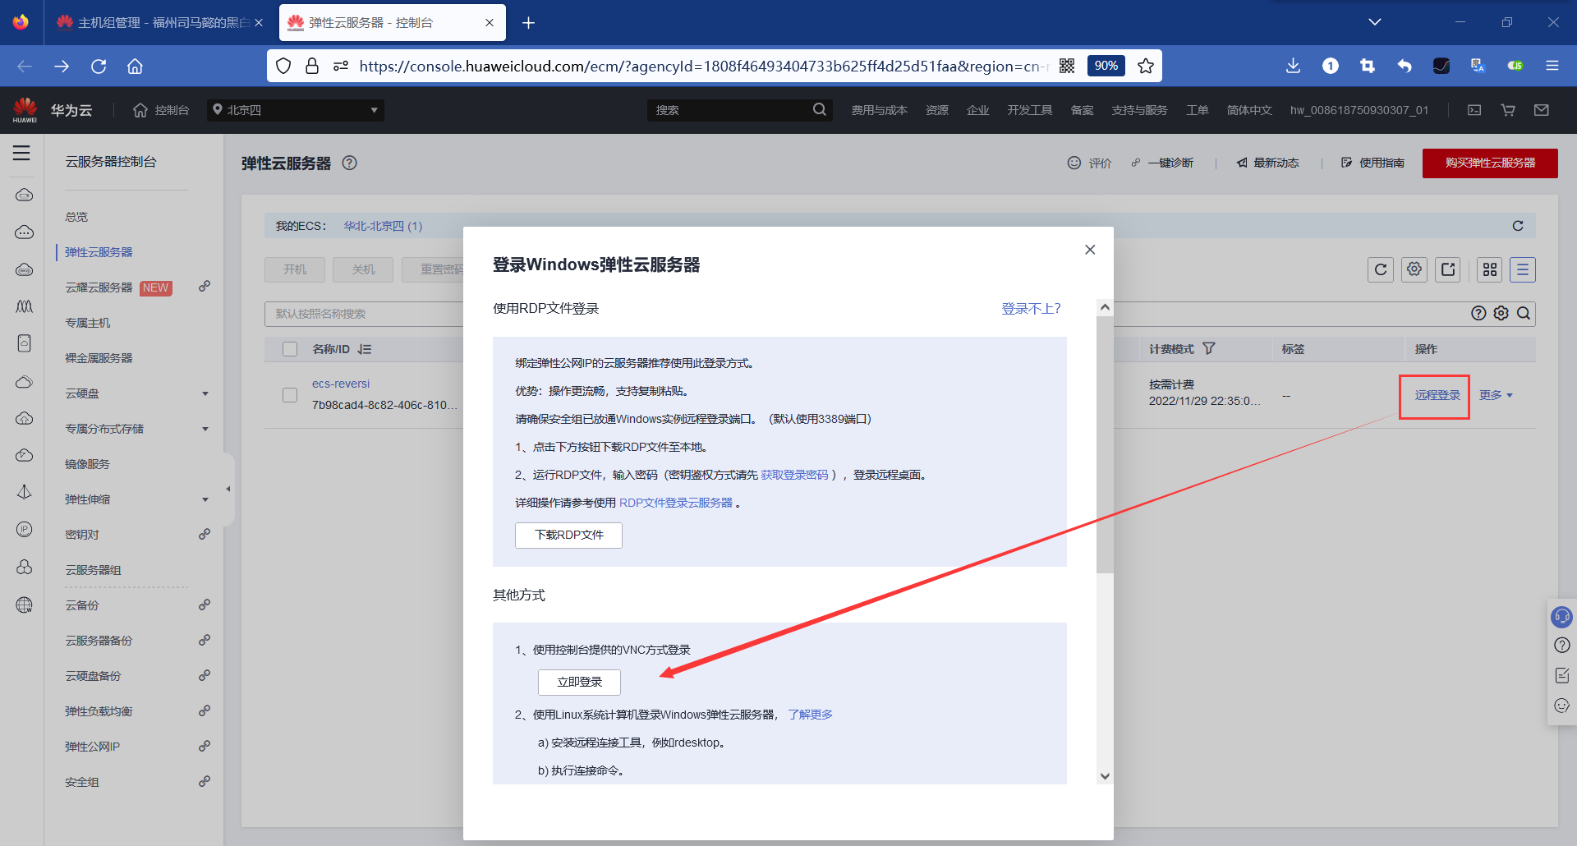Click inside the console search input field
The height and width of the screenshot is (846, 1577).
click(731, 109)
